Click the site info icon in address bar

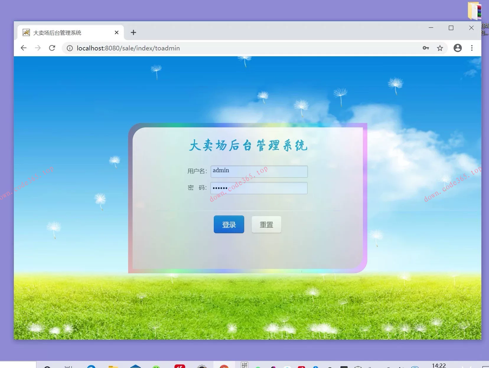pos(69,48)
